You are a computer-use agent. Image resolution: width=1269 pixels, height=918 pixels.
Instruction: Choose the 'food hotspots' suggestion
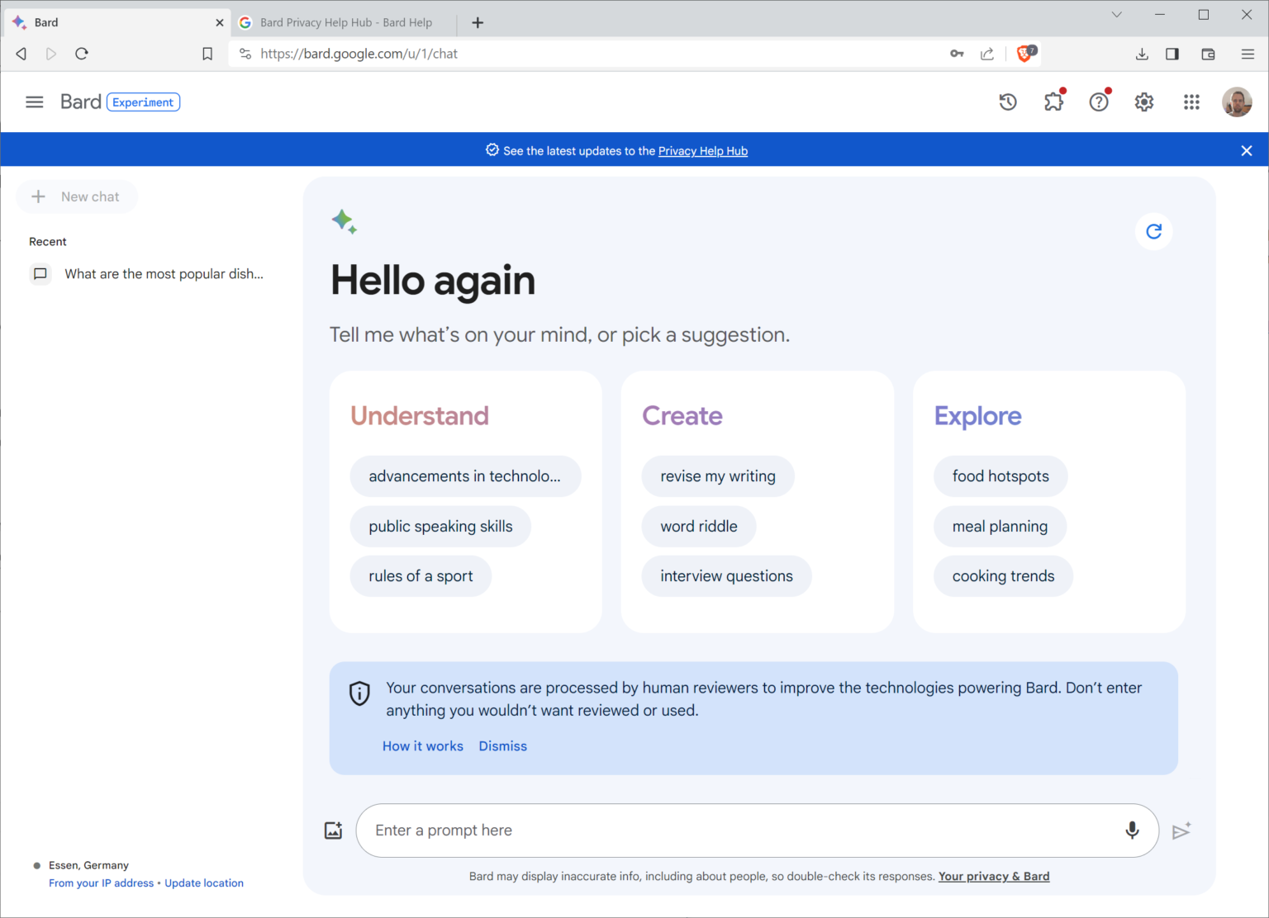click(1000, 476)
